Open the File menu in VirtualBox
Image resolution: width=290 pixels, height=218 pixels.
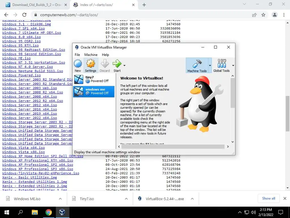pos(77,55)
